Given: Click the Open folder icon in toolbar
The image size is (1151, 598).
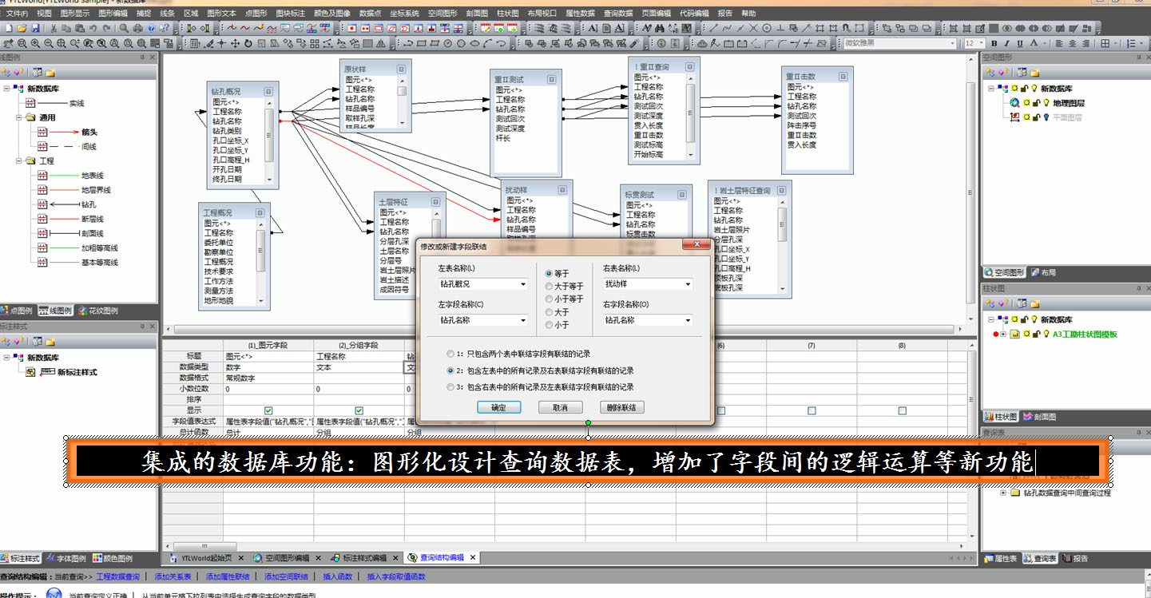Looking at the screenshot, I should 22,28.
